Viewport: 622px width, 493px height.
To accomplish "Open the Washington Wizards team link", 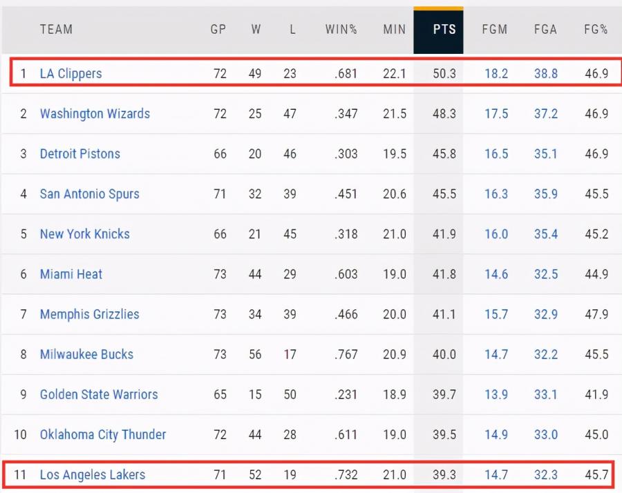I will pos(95,114).
